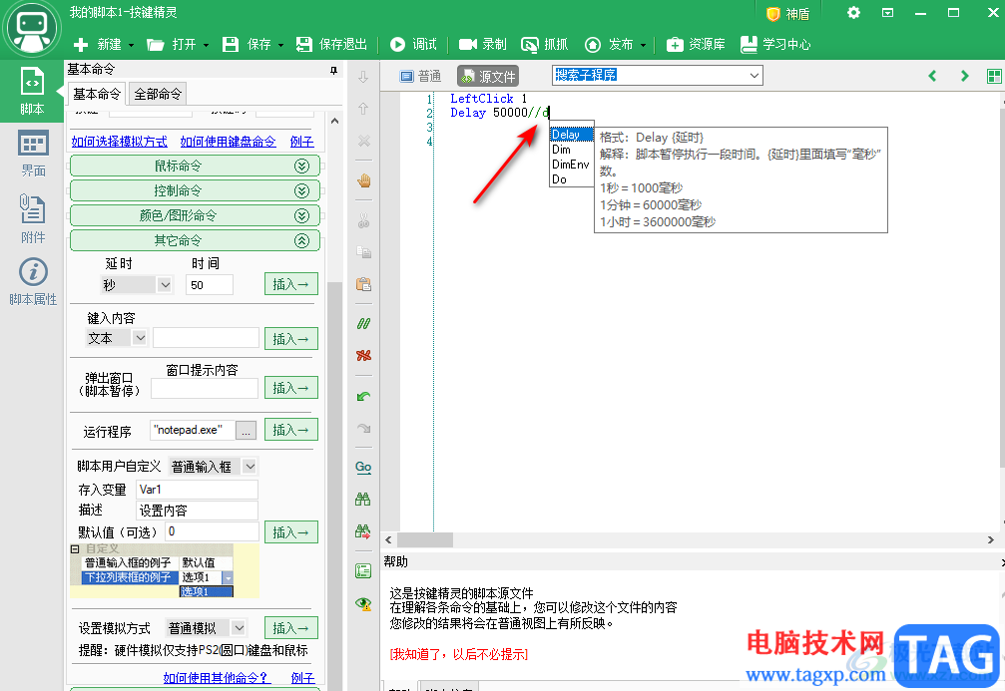The height and width of the screenshot is (691, 1005).
Task: Open the 搜索子程序 dropdown
Action: pyautogui.click(x=754, y=76)
